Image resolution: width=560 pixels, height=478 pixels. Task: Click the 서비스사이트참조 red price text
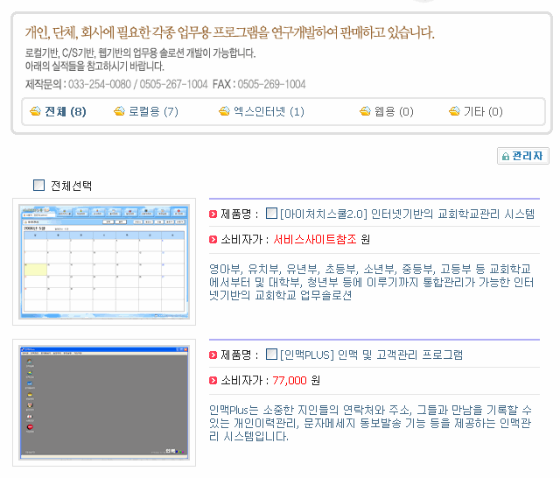coord(315,239)
